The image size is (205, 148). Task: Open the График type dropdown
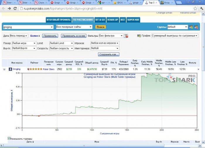175,36
